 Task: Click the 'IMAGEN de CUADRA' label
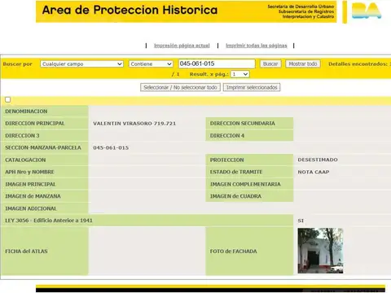click(235, 196)
